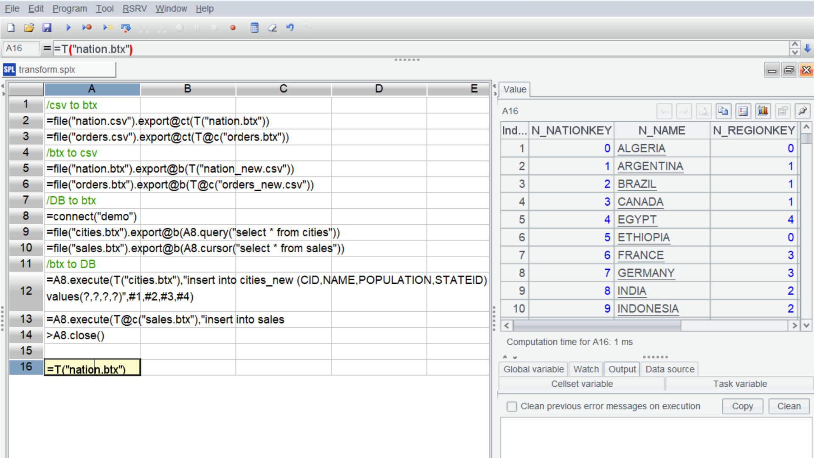This screenshot has height=458, width=814.
Task: Click the New file icon in the toolbar
Action: point(11,28)
